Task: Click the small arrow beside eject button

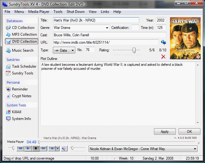Action: tap(58, 148)
